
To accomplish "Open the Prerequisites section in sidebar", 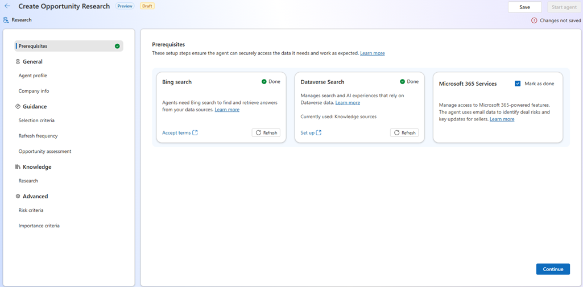I will [69, 46].
